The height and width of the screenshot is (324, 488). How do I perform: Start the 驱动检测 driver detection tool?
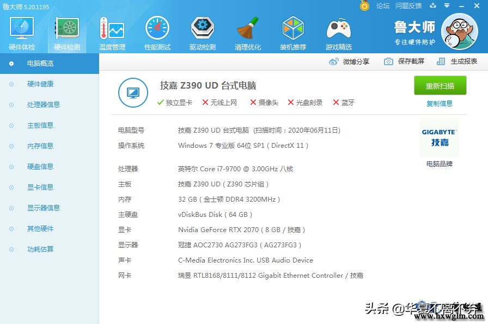tap(202, 30)
